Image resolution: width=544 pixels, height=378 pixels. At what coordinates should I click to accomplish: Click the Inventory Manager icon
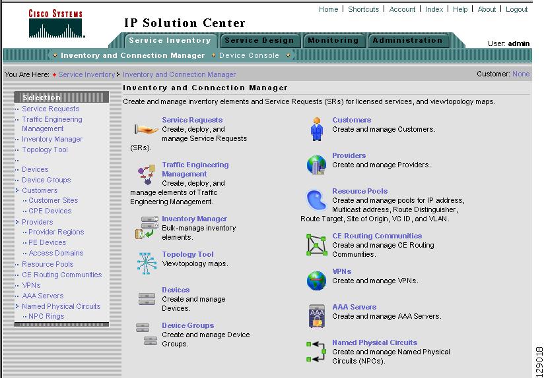[147, 227]
